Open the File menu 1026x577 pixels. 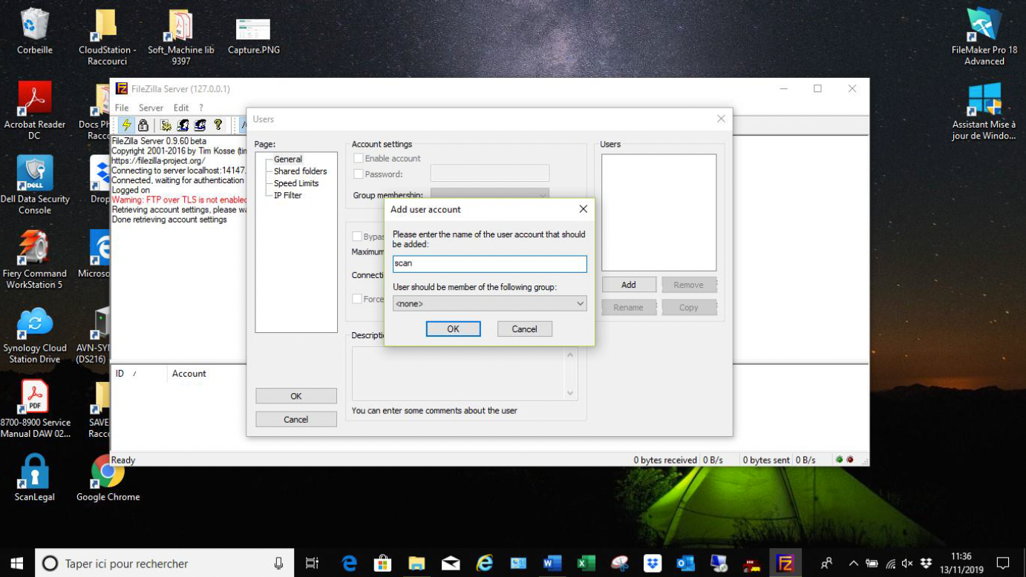[122, 108]
